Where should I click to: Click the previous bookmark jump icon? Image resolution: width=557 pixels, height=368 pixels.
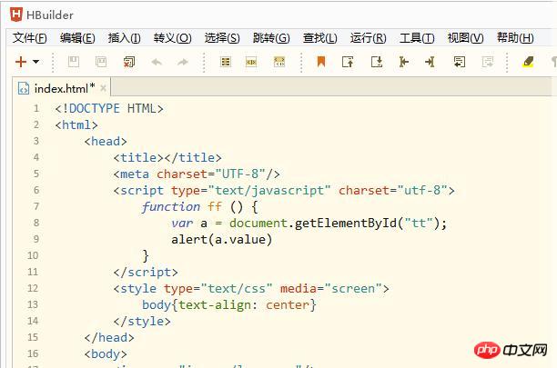348,62
